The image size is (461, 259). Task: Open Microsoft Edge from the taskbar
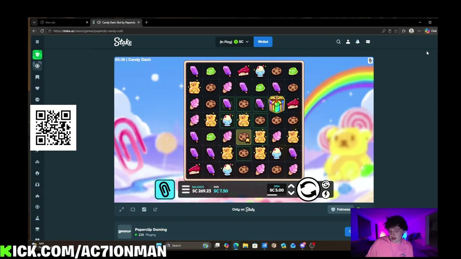(236, 246)
